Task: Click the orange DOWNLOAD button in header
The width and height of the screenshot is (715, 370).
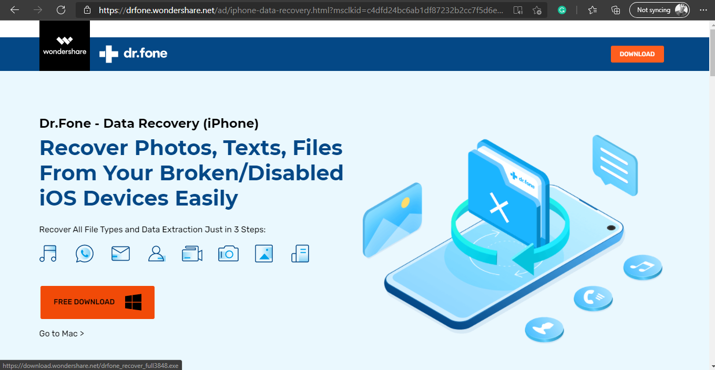Action: (637, 54)
